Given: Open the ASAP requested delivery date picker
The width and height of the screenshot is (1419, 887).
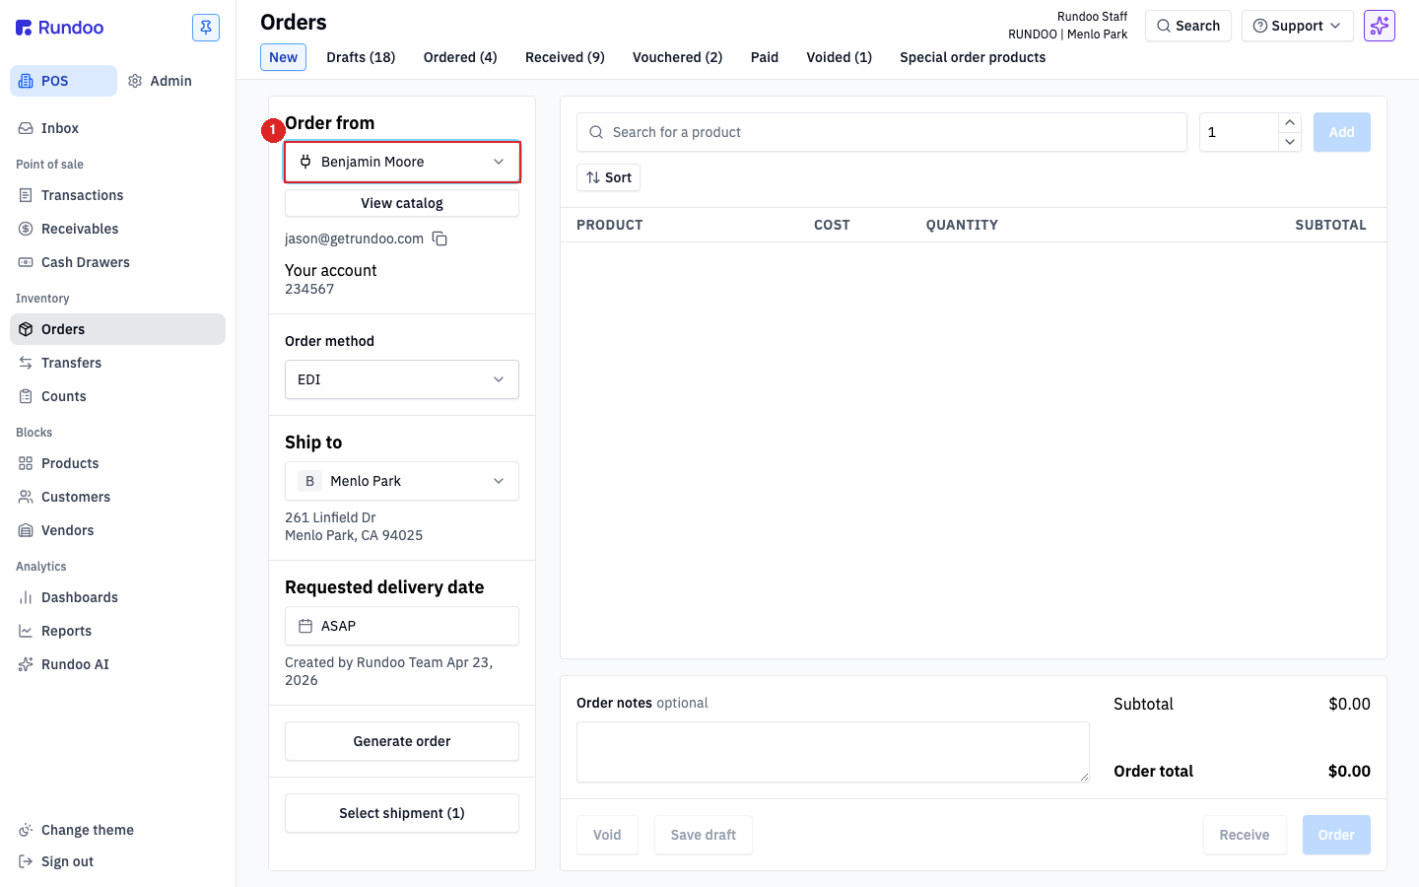Looking at the screenshot, I should tap(402, 626).
